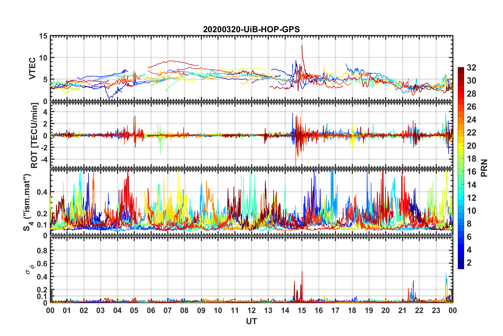This screenshot has height=336, width=503.
Task: Click the PRN colorbar tick label 16
Action: 471,172
